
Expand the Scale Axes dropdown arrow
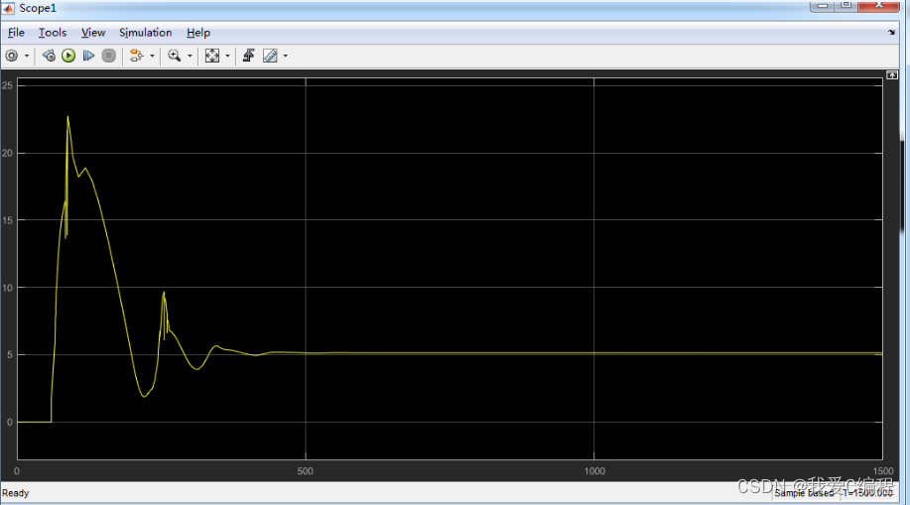click(x=227, y=57)
